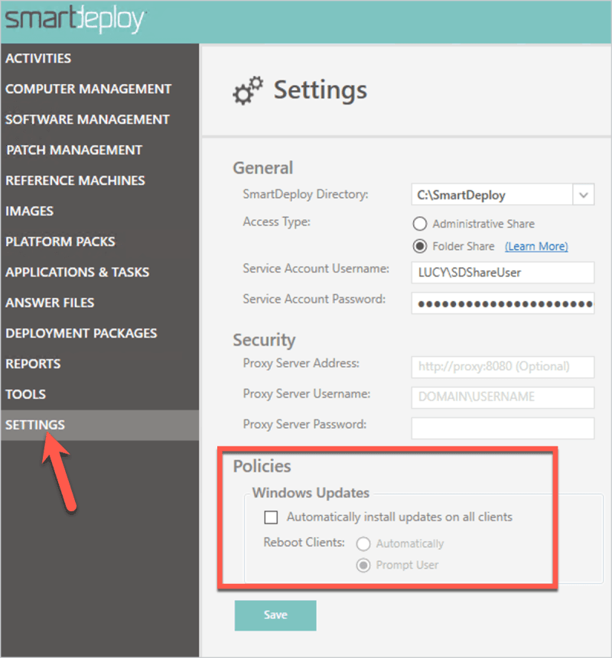This screenshot has width=612, height=658.
Task: Open the Tools section
Action: pos(25,394)
